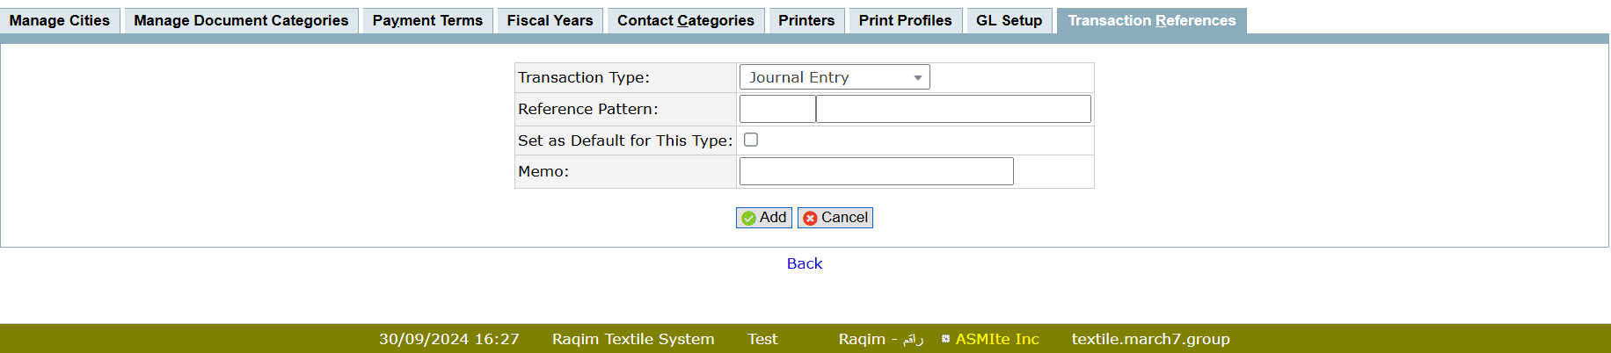Click the green checkmark Add button
The width and height of the screenshot is (1611, 353).
pos(763,218)
